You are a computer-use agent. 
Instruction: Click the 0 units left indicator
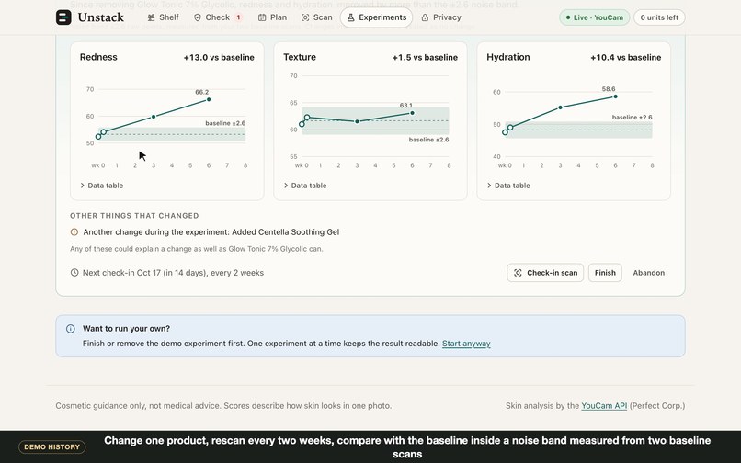[x=659, y=17]
